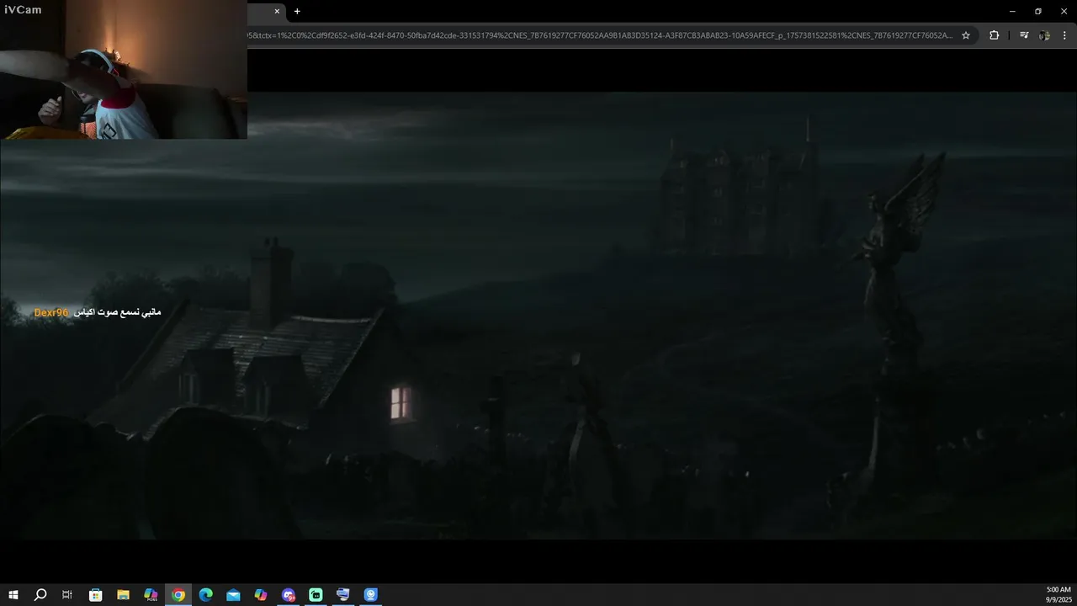
Task: Open the Chrome profile avatar
Action: coord(1044,35)
